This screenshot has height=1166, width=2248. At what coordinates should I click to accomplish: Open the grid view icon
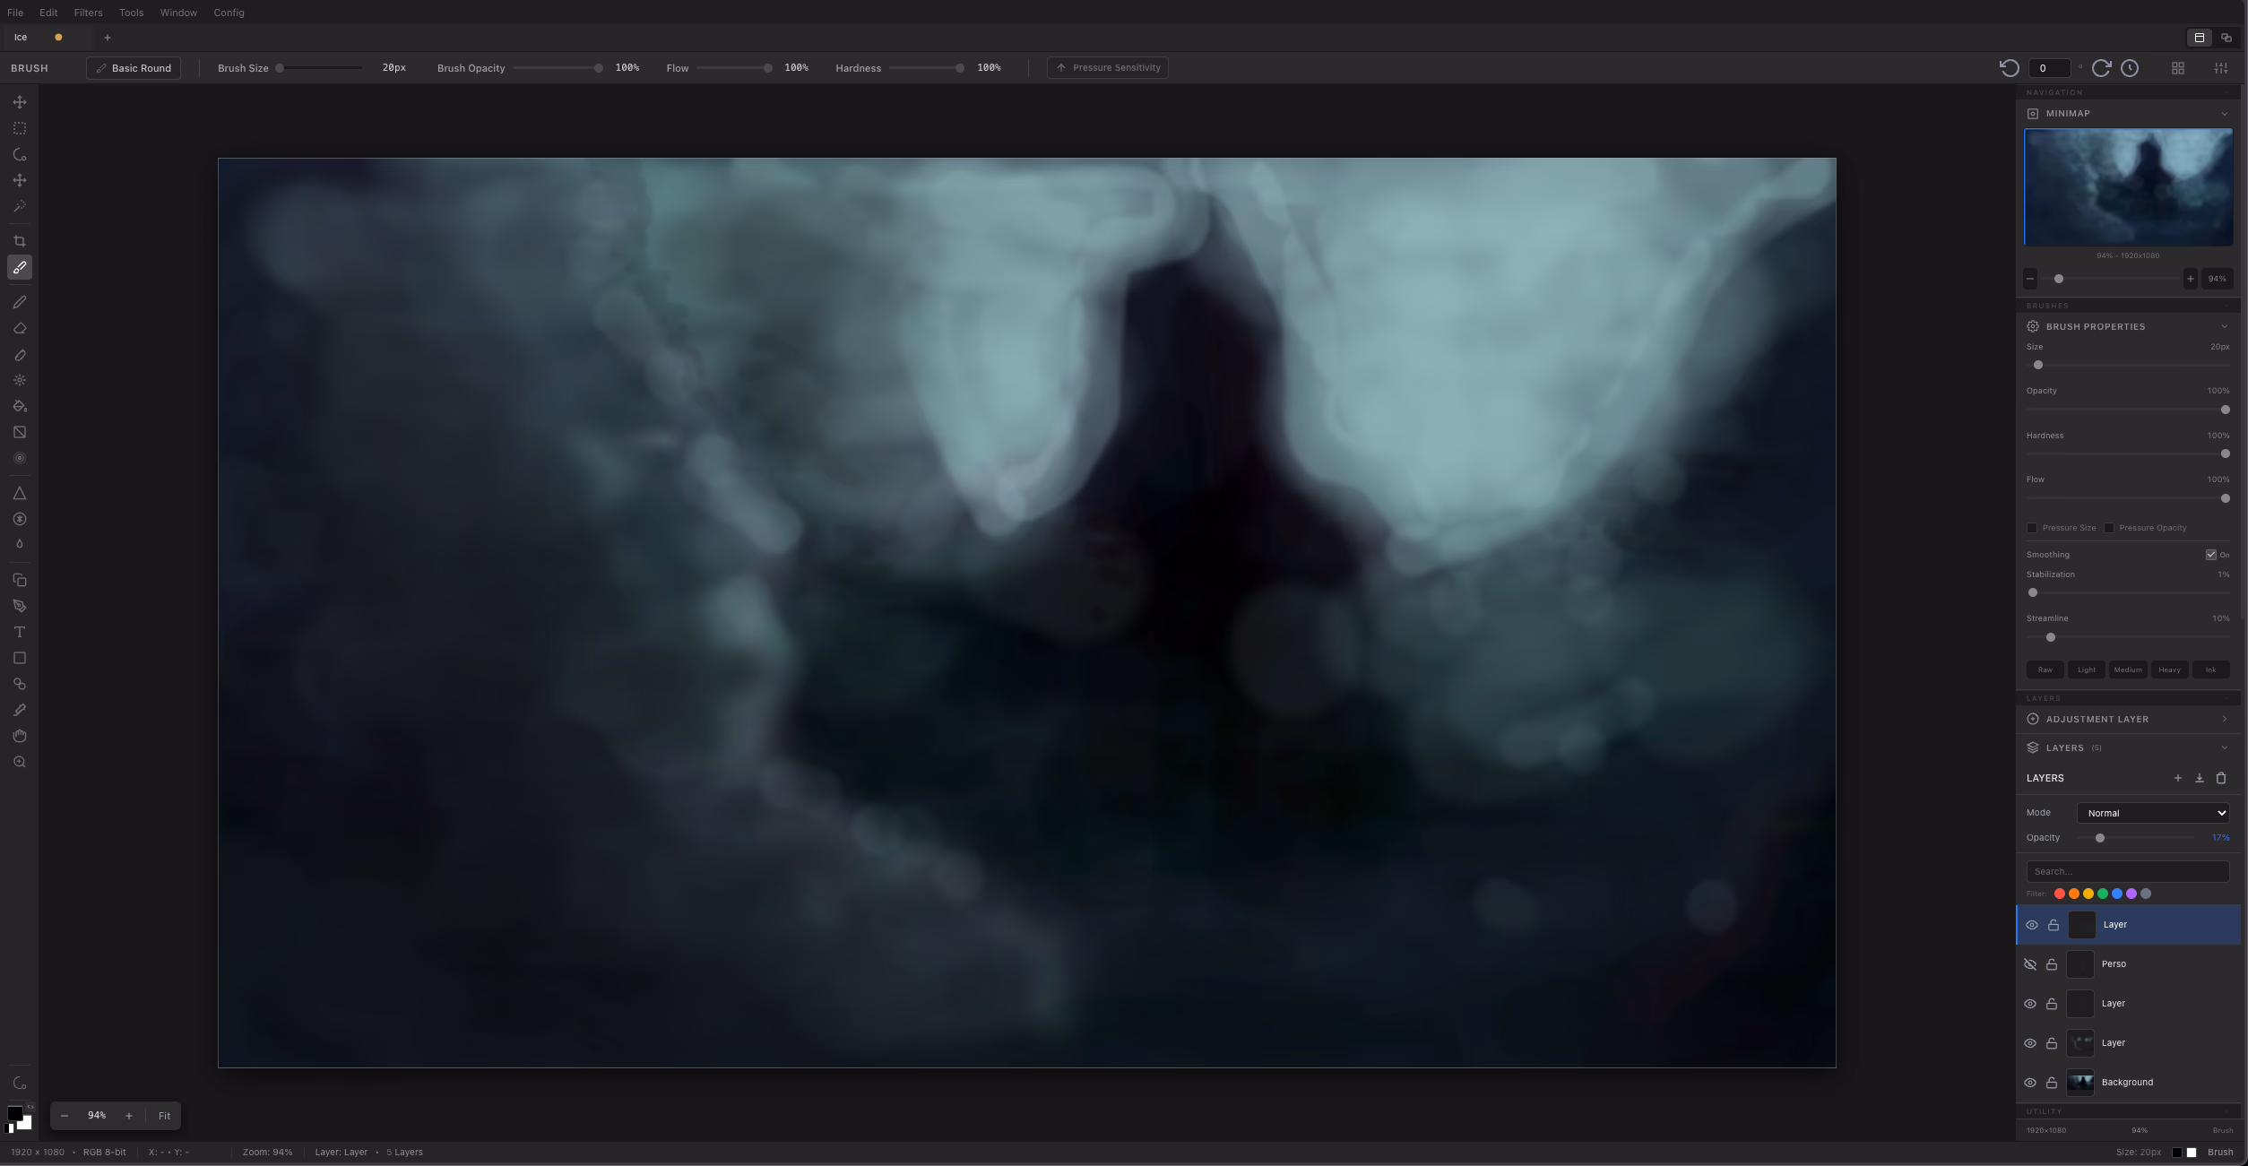click(2178, 68)
